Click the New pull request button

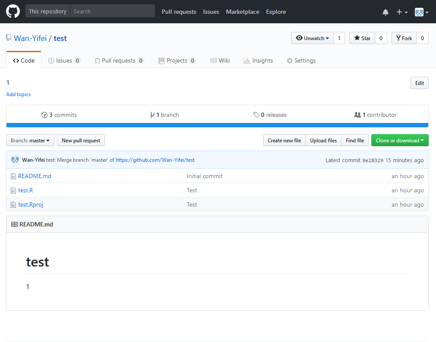pyautogui.click(x=81, y=141)
